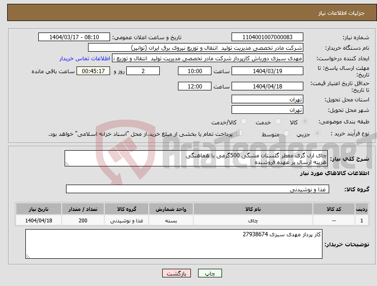The height and width of the screenshot is (286, 377).
Task: Click the شرح کلی نیاز text area
Action: (196, 158)
